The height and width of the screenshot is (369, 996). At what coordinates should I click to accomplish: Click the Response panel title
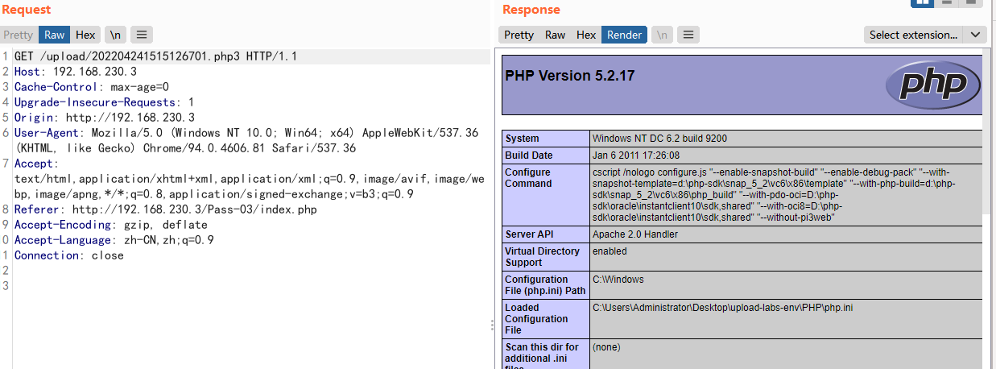coord(531,10)
